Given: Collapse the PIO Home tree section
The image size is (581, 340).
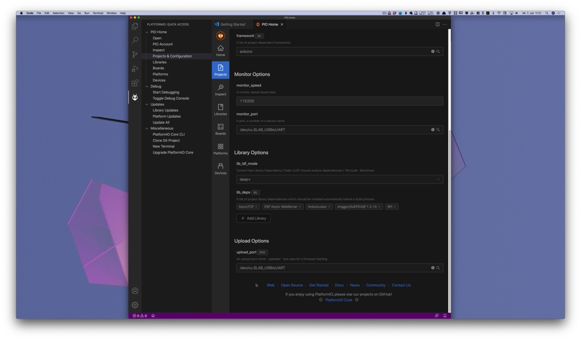Looking at the screenshot, I should (147, 32).
